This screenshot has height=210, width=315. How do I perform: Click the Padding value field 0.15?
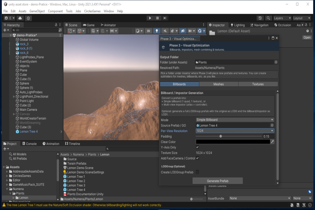coord(268,136)
